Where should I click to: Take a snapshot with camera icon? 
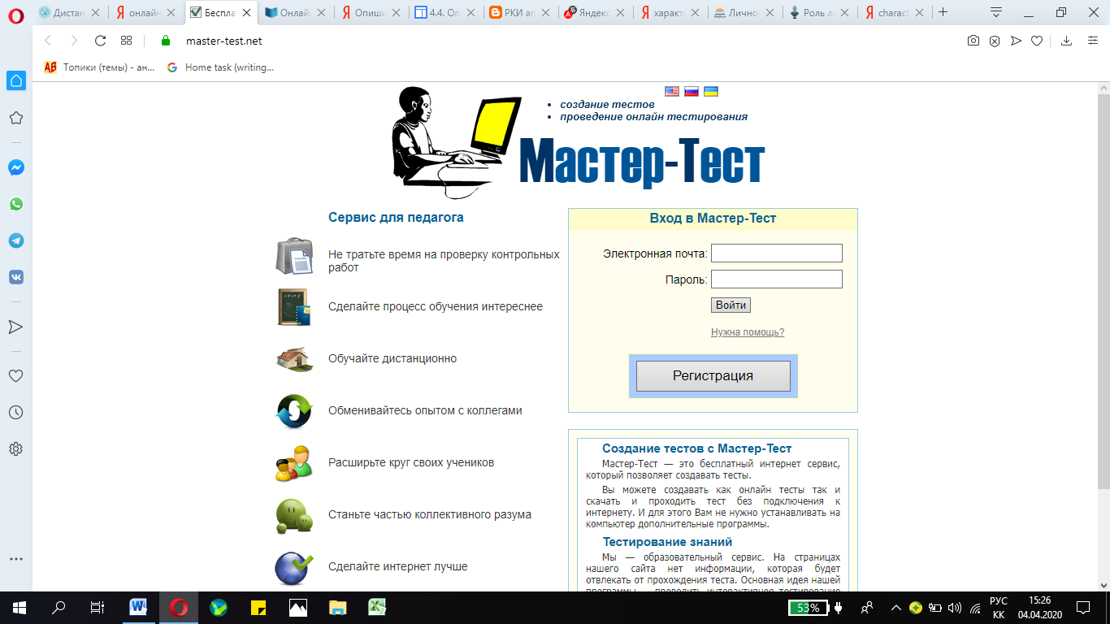coord(973,41)
